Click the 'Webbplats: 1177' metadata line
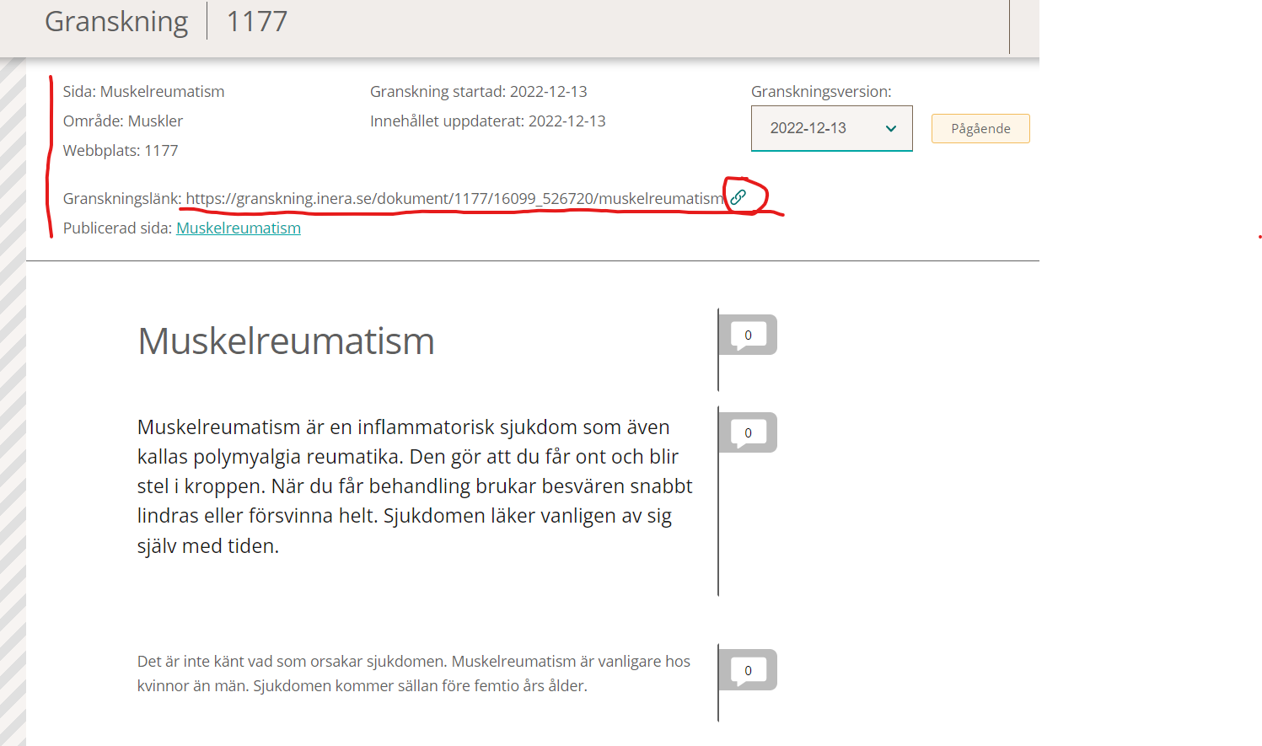The width and height of the screenshot is (1262, 746). pyautogui.click(x=121, y=151)
